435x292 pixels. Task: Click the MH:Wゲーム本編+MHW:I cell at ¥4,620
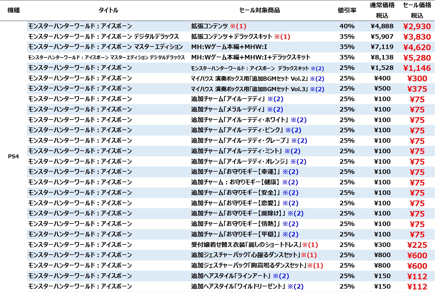tap(229, 47)
